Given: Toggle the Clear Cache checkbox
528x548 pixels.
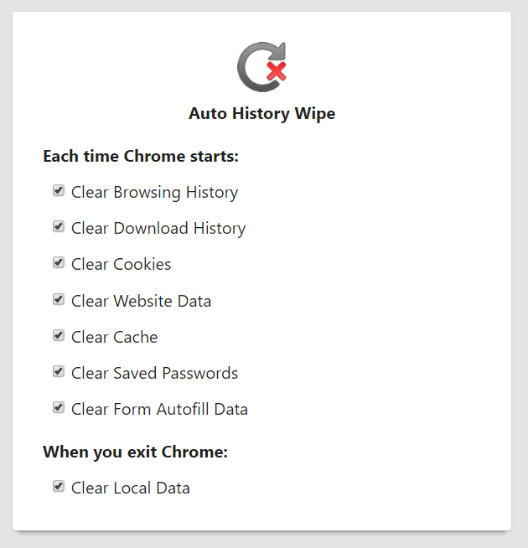Looking at the screenshot, I should coord(59,335).
